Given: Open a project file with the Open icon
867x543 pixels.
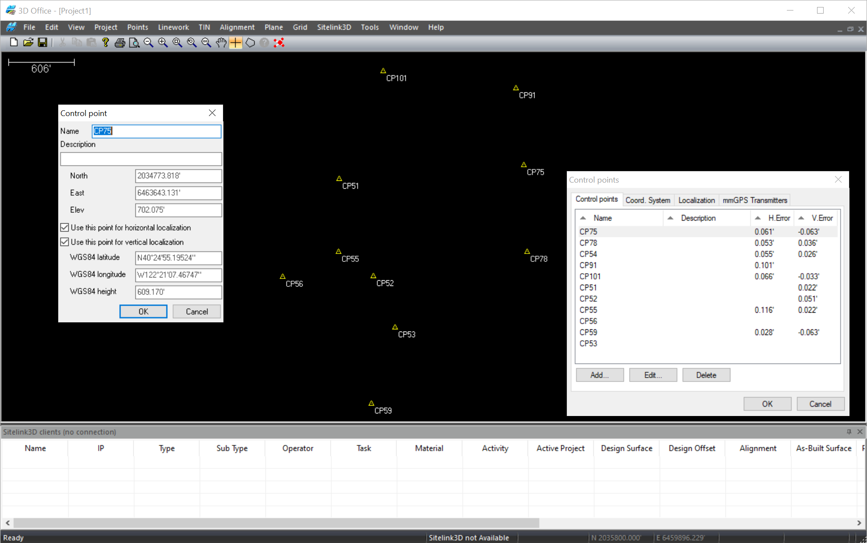Looking at the screenshot, I should (x=28, y=42).
